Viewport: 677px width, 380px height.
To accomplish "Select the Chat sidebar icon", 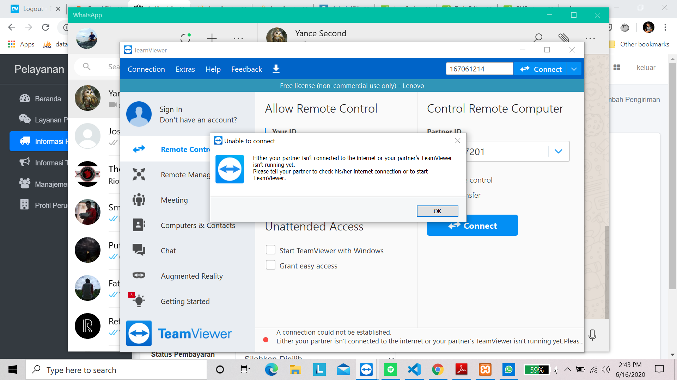I will click(x=139, y=250).
